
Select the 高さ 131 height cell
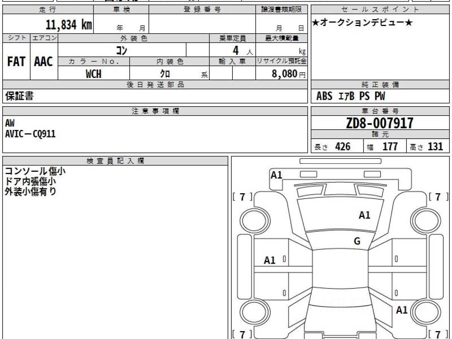[x=428, y=147]
